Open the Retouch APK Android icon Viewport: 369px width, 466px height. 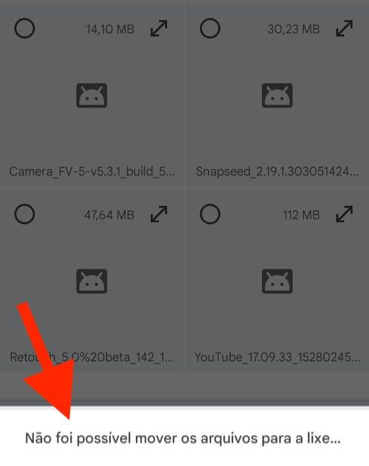pyautogui.click(x=92, y=281)
